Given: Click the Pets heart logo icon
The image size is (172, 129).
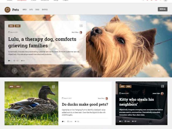Looking at the screenshot, I should click(x=8, y=10).
